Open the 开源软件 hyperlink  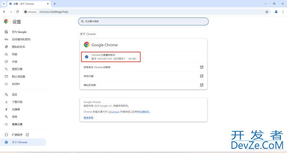coord(145,112)
